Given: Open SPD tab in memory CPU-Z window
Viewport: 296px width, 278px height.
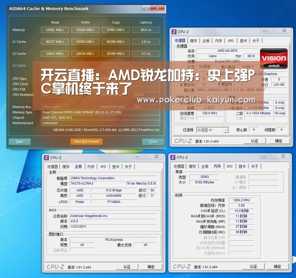Looking at the screenshot, I should point(230,166).
